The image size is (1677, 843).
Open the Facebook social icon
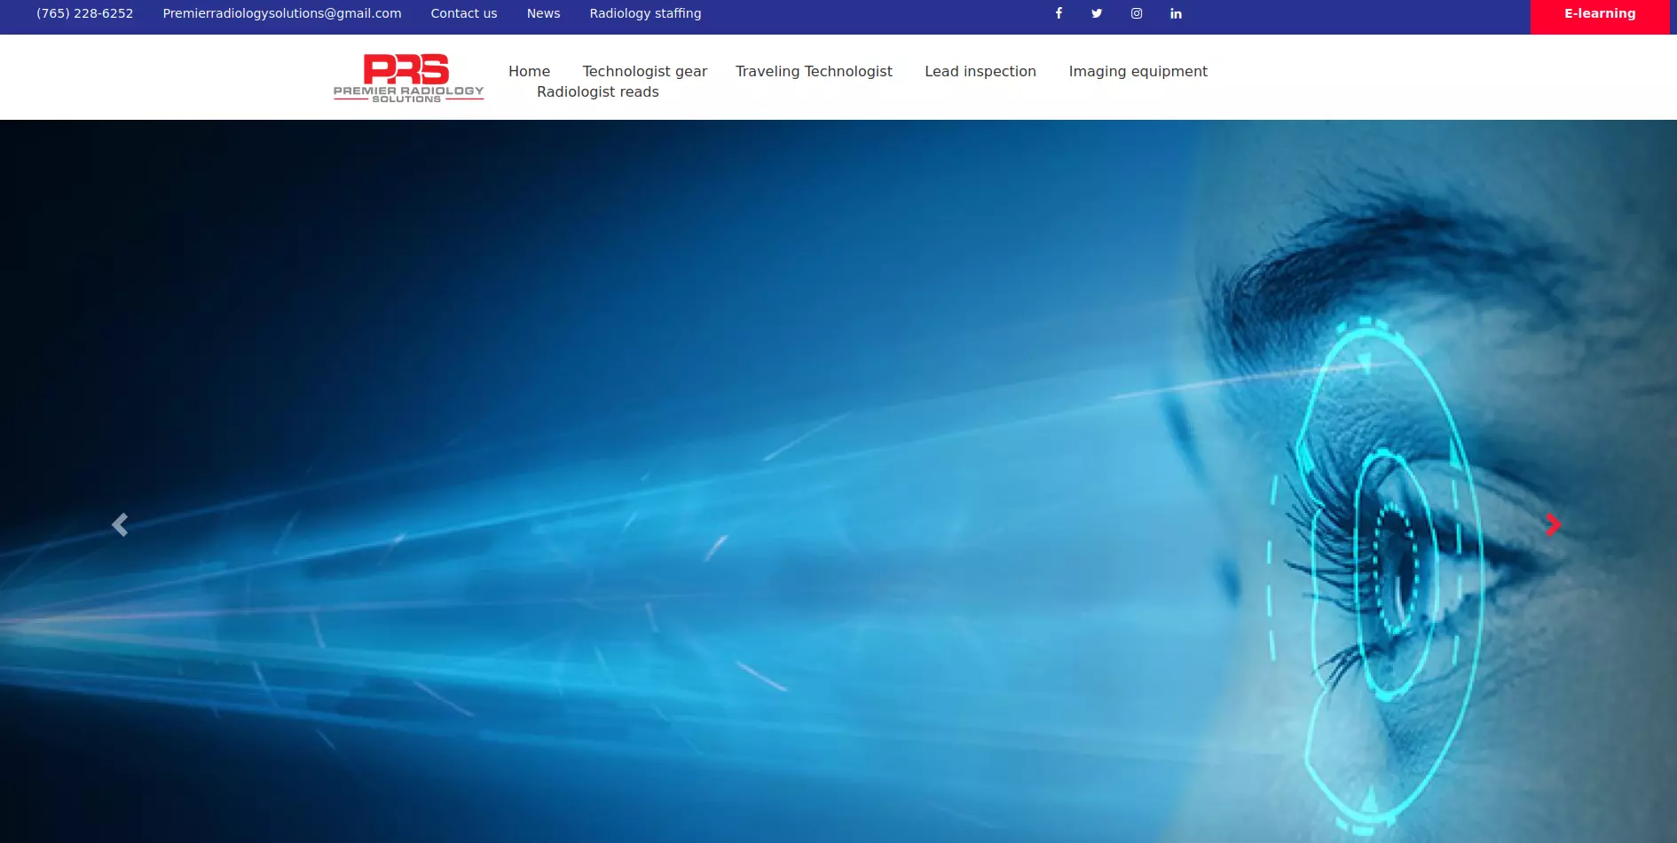pos(1059,13)
